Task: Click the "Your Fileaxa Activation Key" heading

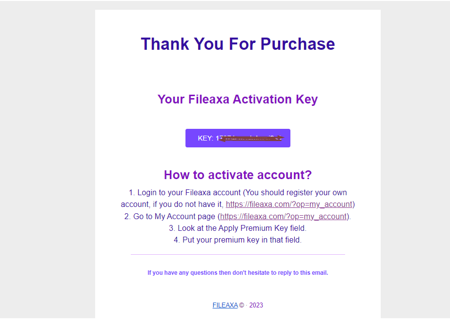Action: point(238,99)
